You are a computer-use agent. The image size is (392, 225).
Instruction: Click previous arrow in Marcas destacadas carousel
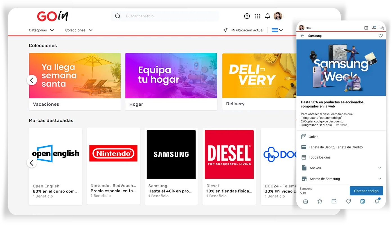click(x=32, y=163)
